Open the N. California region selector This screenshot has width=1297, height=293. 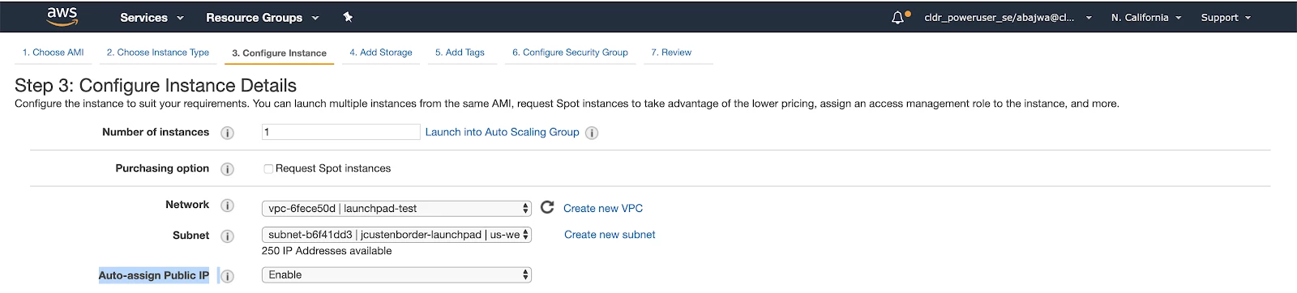pyautogui.click(x=1146, y=17)
